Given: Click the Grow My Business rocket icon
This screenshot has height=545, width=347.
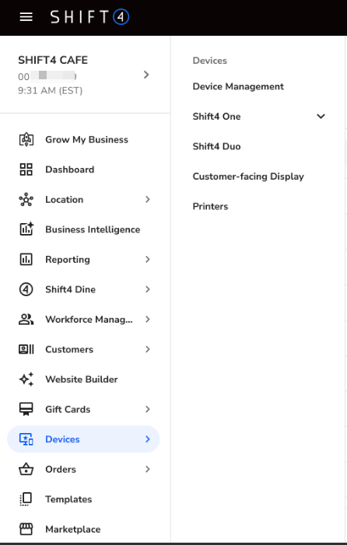Looking at the screenshot, I should pos(26,139).
